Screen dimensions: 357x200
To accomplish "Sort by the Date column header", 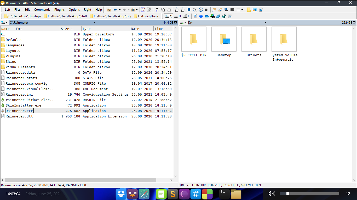I will (142, 29).
